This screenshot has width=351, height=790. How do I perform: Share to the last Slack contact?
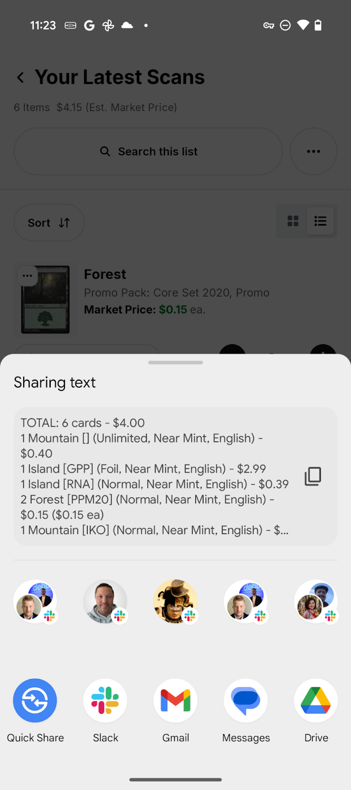(x=316, y=601)
